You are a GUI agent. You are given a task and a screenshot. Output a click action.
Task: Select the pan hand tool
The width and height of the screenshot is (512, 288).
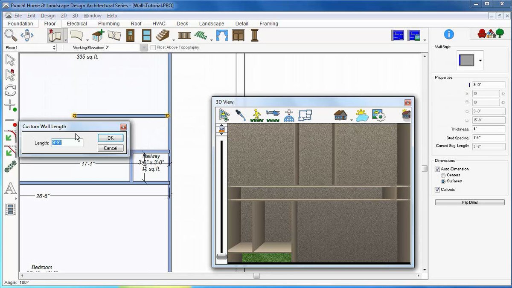27,35
